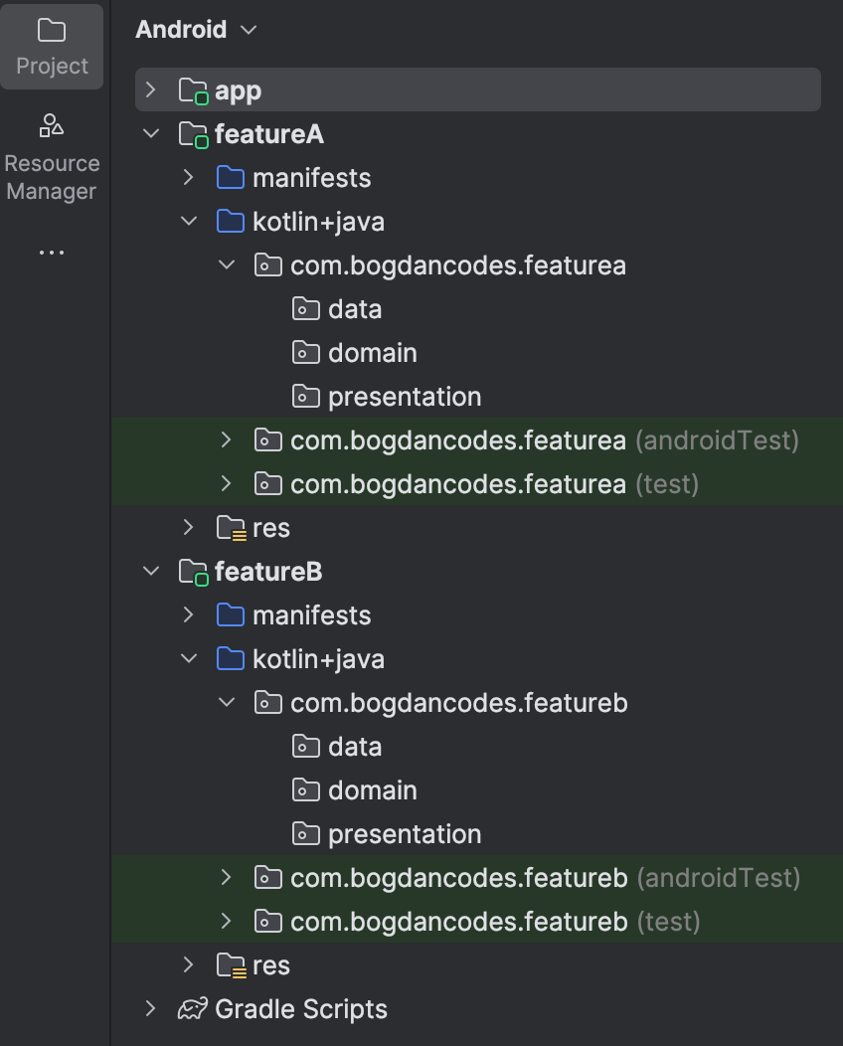Click featureA's res folder icon
This screenshot has height=1046, width=843.
pyautogui.click(x=232, y=528)
